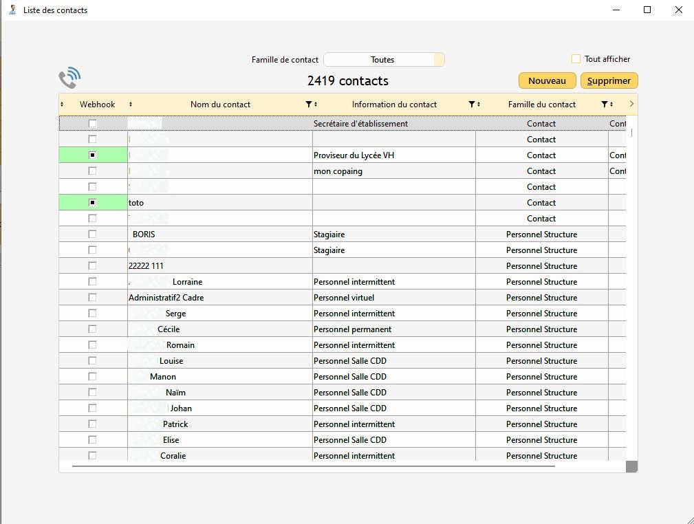Click the Supprimer button
Screen dimensions: 694x524
[609, 81]
